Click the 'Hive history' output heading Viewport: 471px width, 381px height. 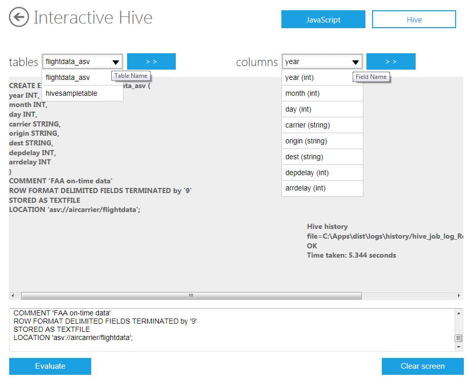[327, 227]
